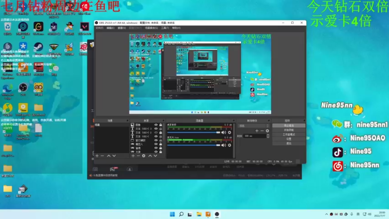Toggle lock of 文本 (GDI+) 2 source

point(160,132)
